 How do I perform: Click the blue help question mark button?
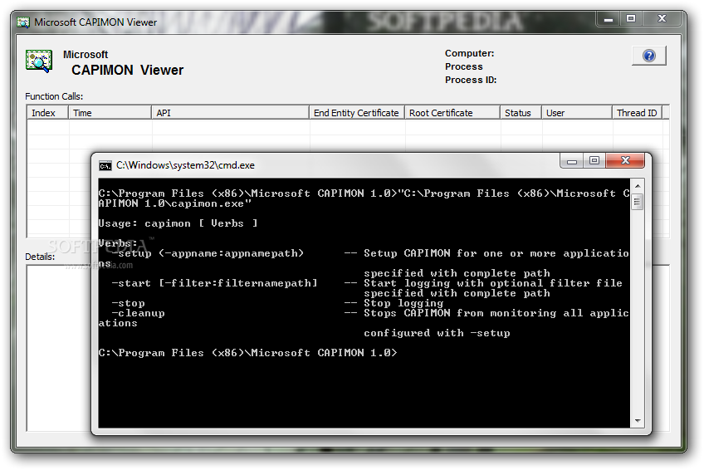tap(648, 56)
